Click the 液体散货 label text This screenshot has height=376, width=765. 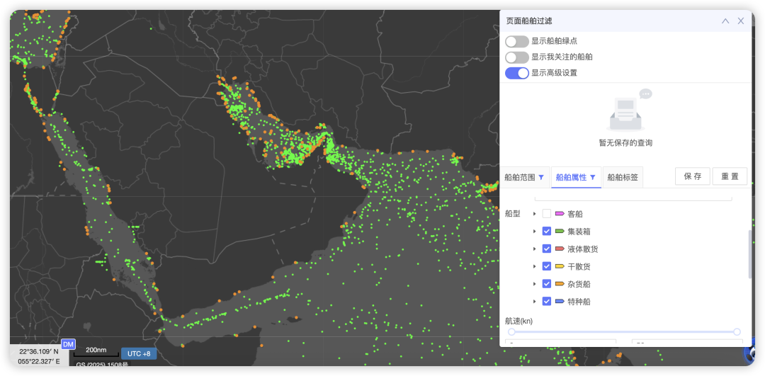[x=583, y=249]
